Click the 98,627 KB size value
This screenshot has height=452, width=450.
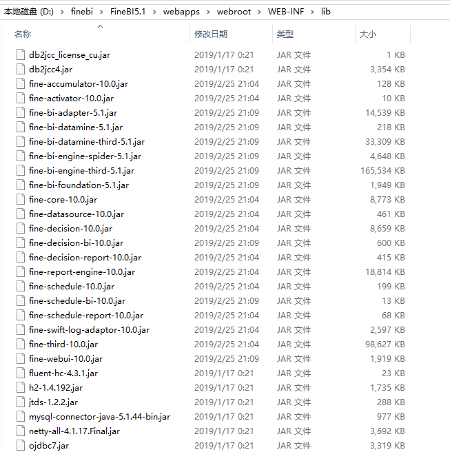click(385, 344)
